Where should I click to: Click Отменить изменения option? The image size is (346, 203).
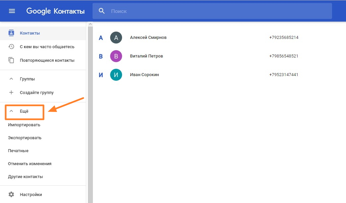tap(30, 164)
